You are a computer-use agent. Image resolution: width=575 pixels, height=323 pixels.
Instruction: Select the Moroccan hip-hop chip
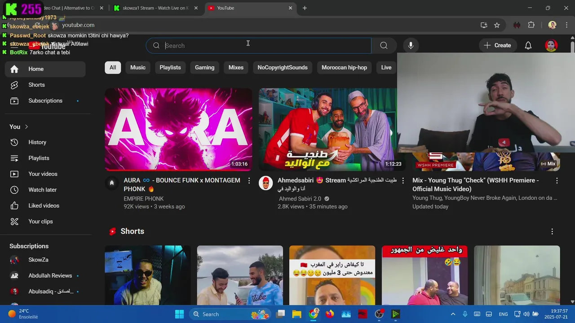point(344,67)
